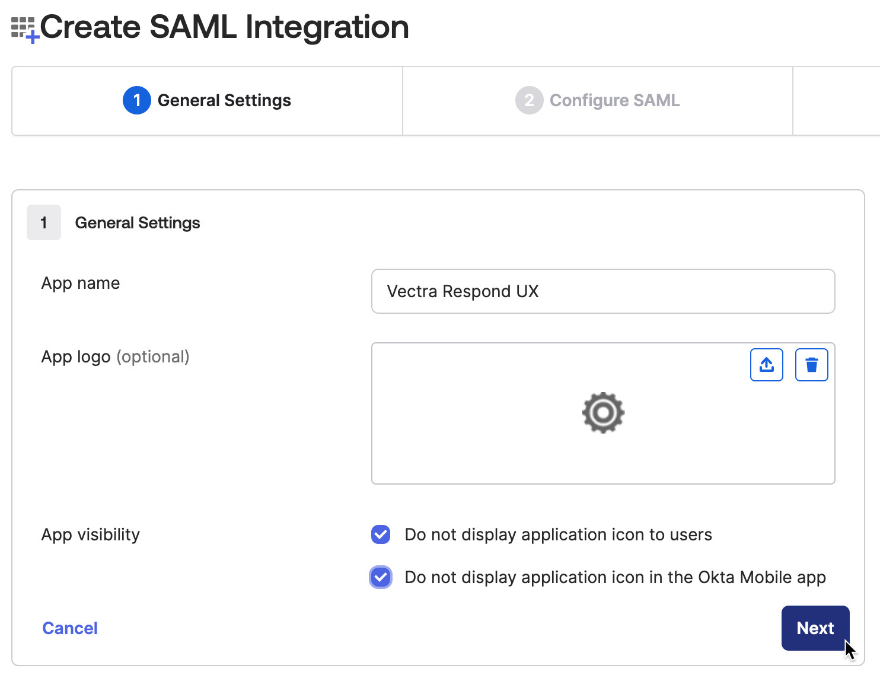Proceed with the Next button

(x=815, y=628)
